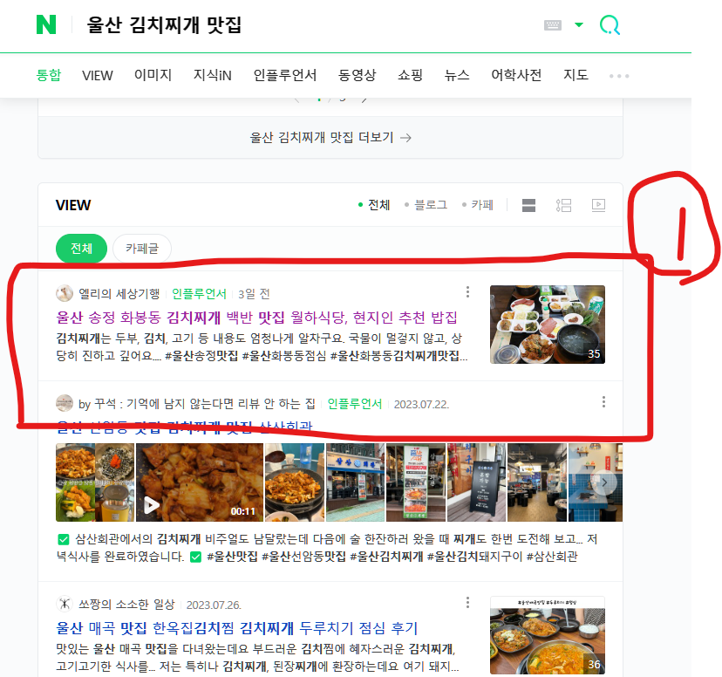Select the 카페 filter option
The width and height of the screenshot is (722, 677).
click(x=478, y=205)
